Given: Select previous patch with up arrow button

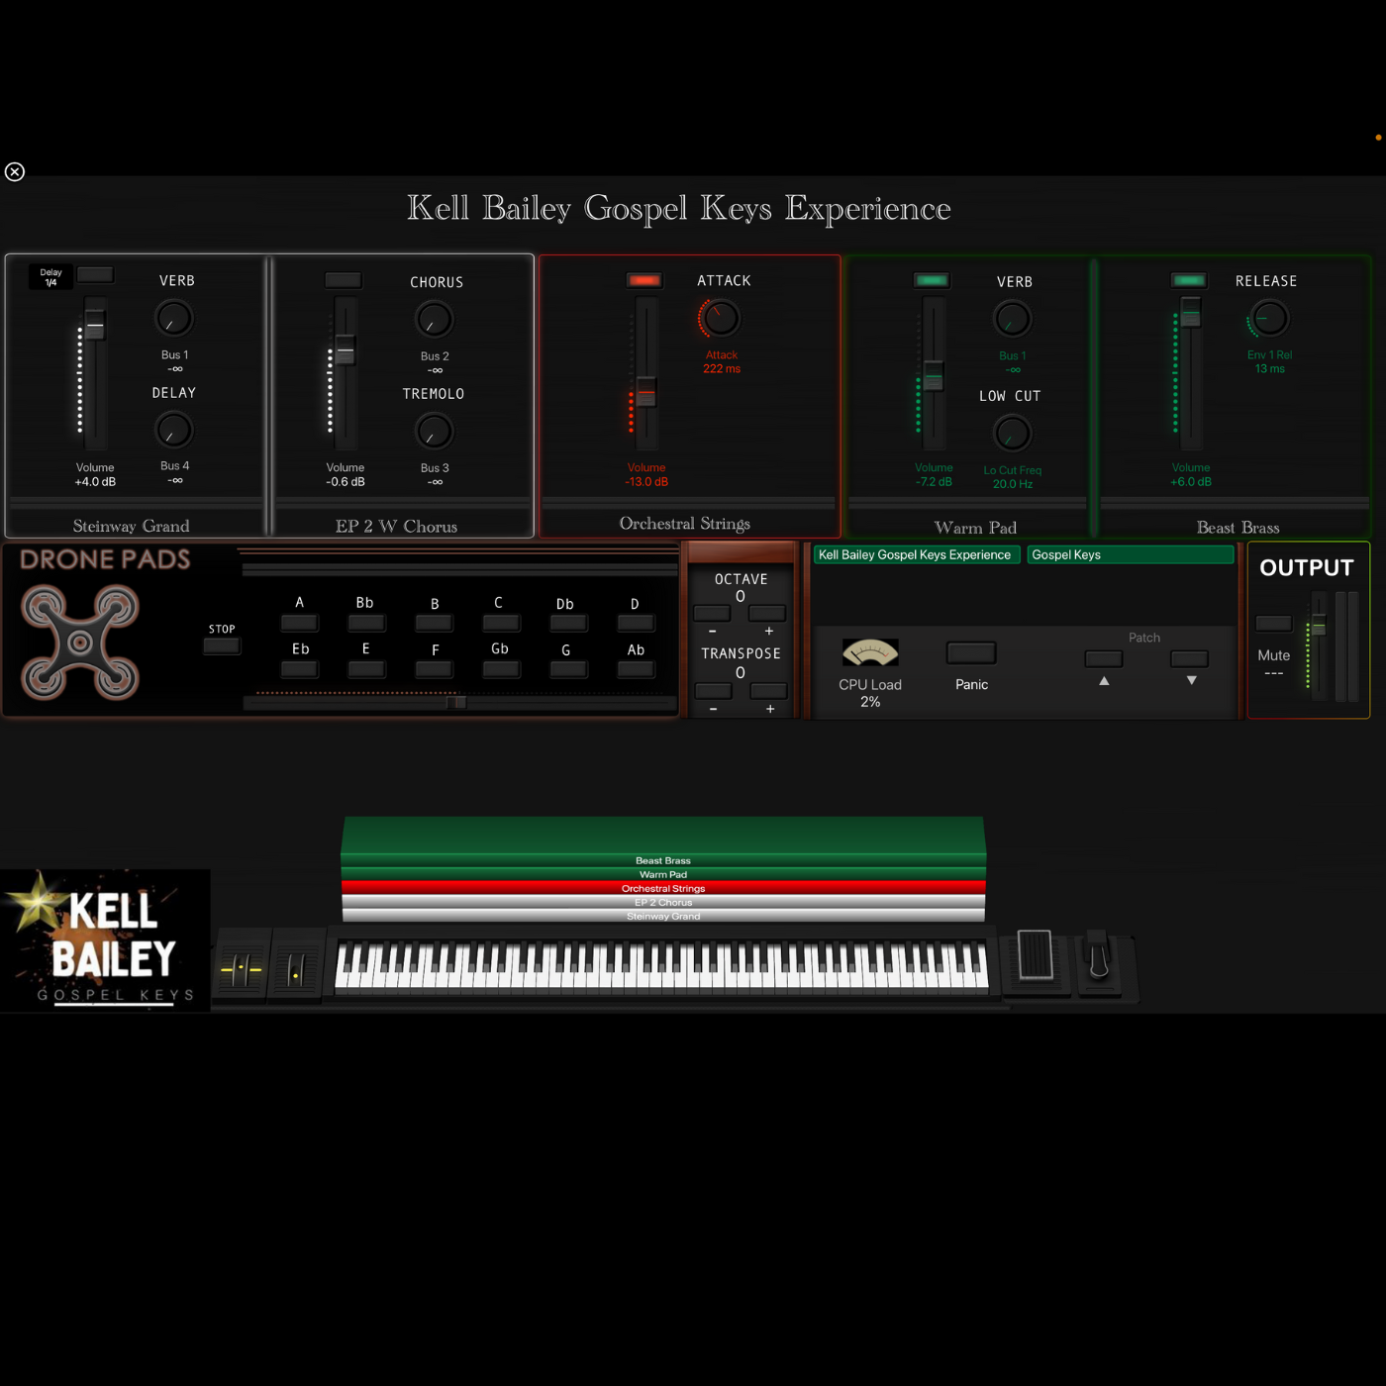Looking at the screenshot, I should [x=1103, y=659].
